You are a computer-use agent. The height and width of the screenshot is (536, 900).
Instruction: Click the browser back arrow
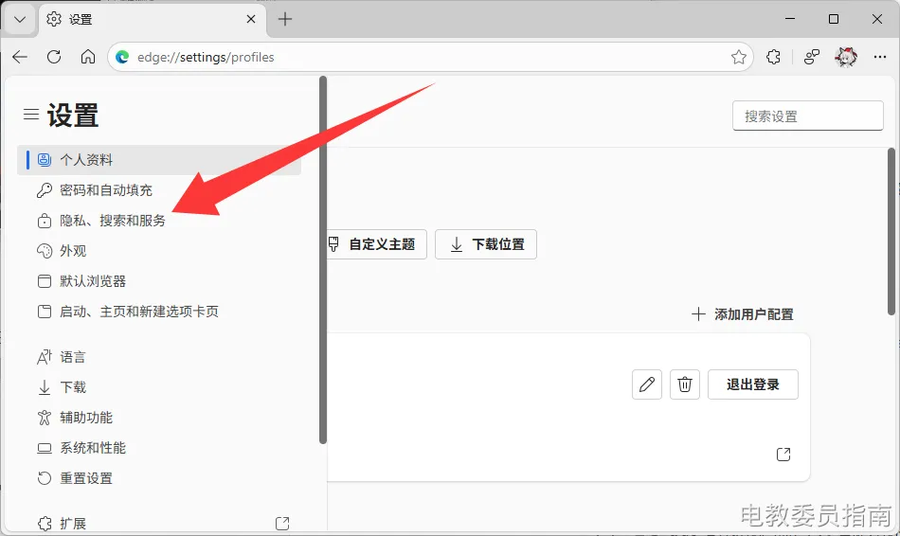click(x=20, y=57)
